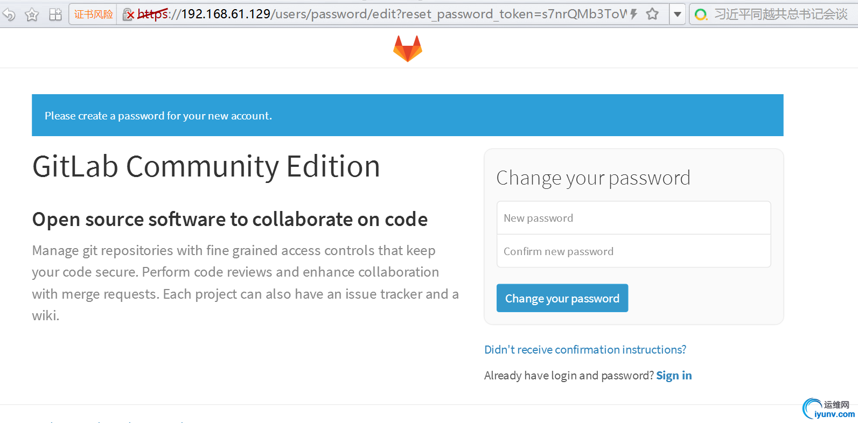Screen dimensions: 858x423
Task: Click the Change your password button
Action: click(x=562, y=298)
